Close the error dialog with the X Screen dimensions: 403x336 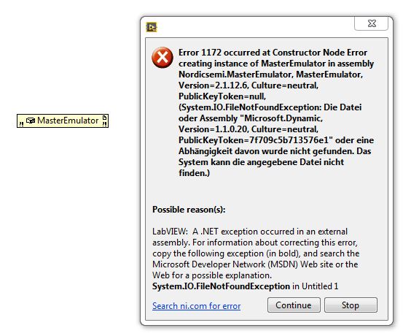(x=371, y=23)
